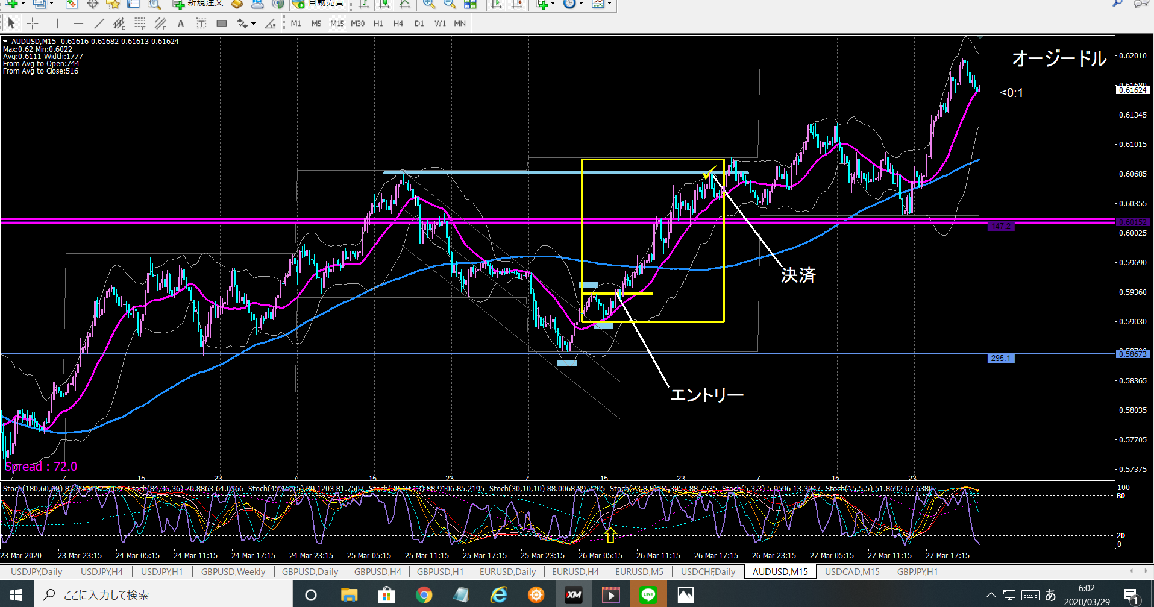Open the GBPJPY,H1 chart tab
The height and width of the screenshot is (607, 1154).
coord(917,571)
